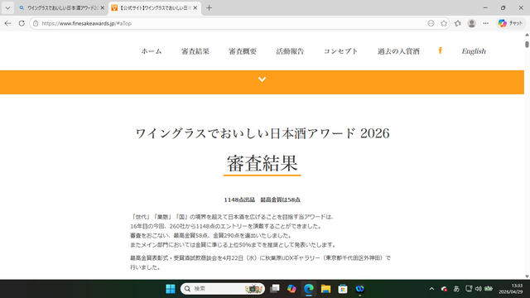This screenshot has width=530, height=298.
Task: Click the 審査結果 heading
Action: 262,164
